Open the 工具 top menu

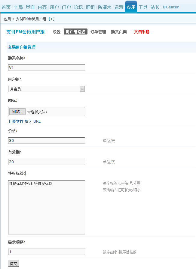(143, 7)
